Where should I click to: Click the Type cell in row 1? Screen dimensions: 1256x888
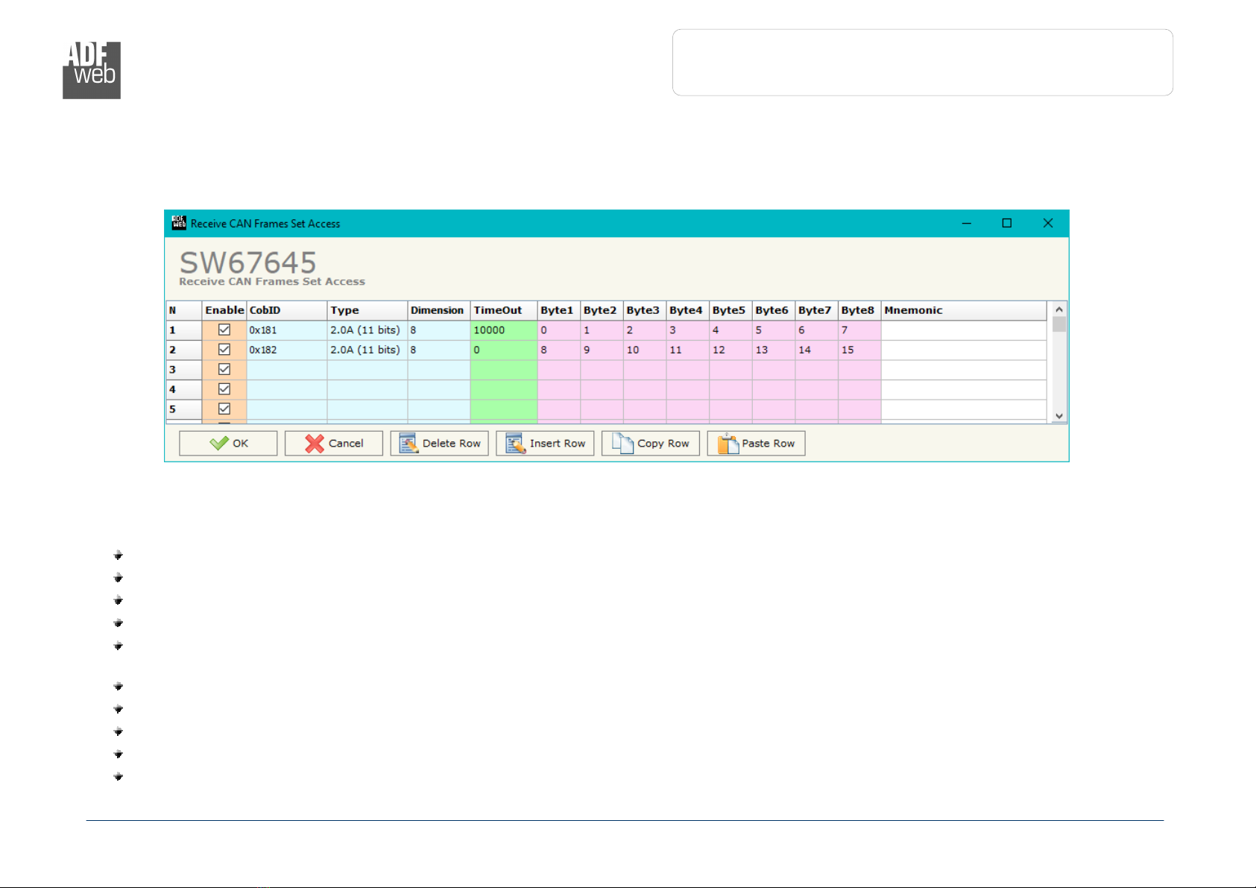click(x=367, y=330)
